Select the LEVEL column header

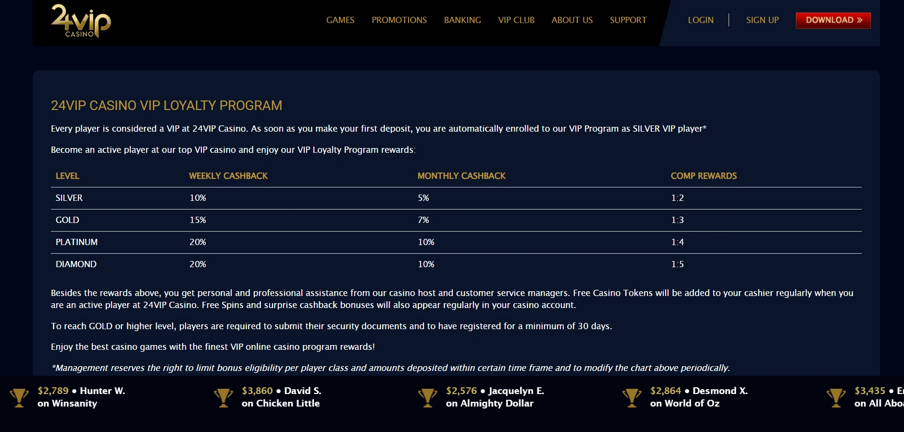click(x=67, y=176)
